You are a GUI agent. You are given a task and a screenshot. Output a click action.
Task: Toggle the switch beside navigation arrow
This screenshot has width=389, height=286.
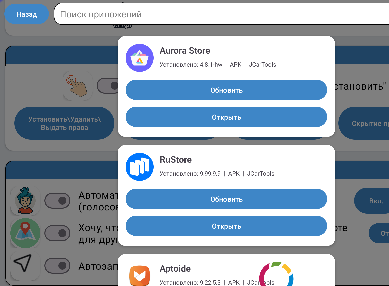(57, 266)
